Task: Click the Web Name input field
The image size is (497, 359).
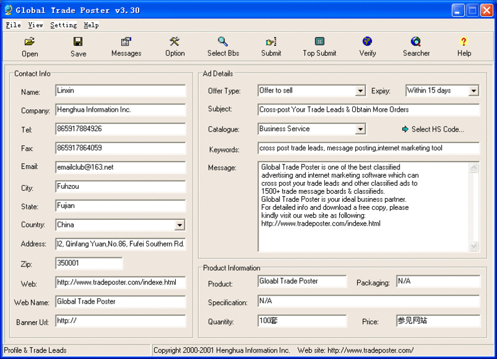Action: (121, 302)
